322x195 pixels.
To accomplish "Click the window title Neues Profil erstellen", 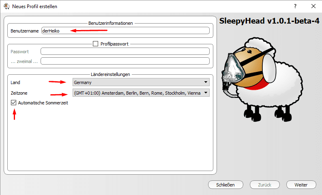I will tap(34, 6).
